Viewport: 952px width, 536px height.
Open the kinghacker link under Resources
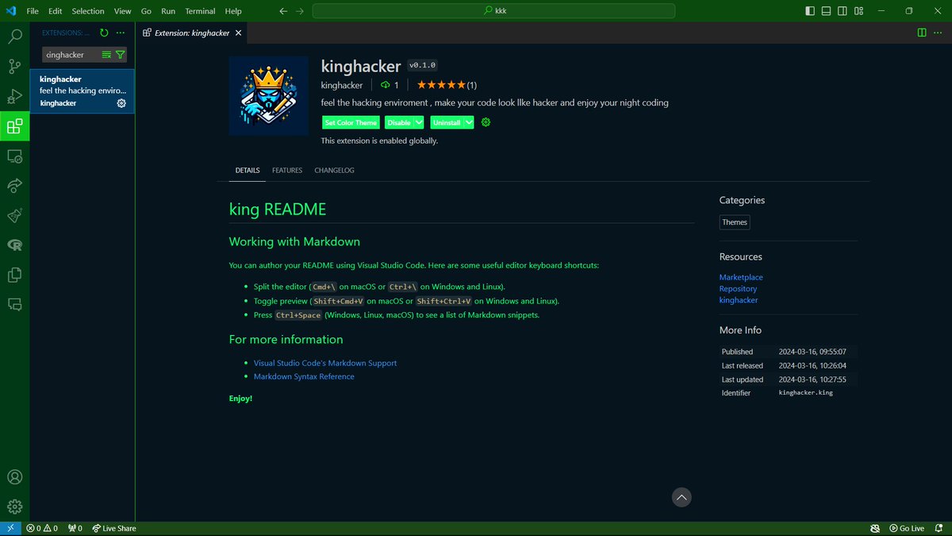click(739, 300)
